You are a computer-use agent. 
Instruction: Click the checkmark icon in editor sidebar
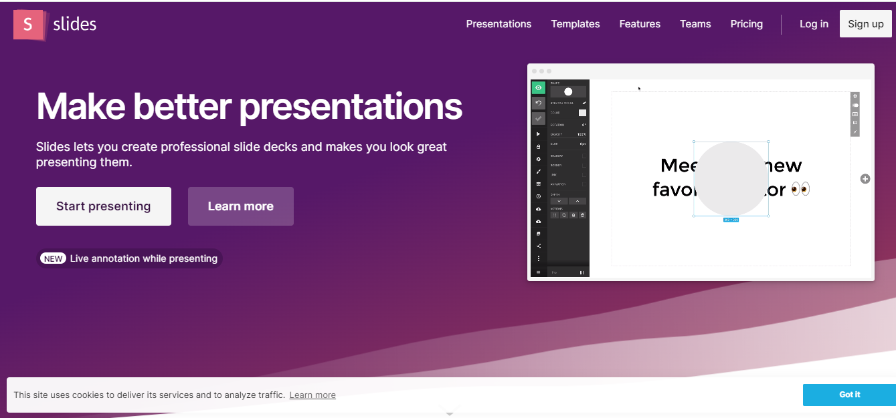(539, 119)
